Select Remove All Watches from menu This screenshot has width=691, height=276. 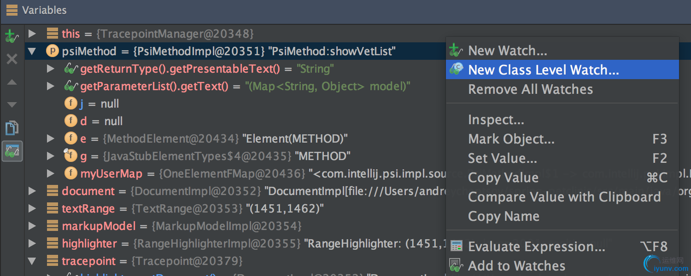tap(530, 89)
